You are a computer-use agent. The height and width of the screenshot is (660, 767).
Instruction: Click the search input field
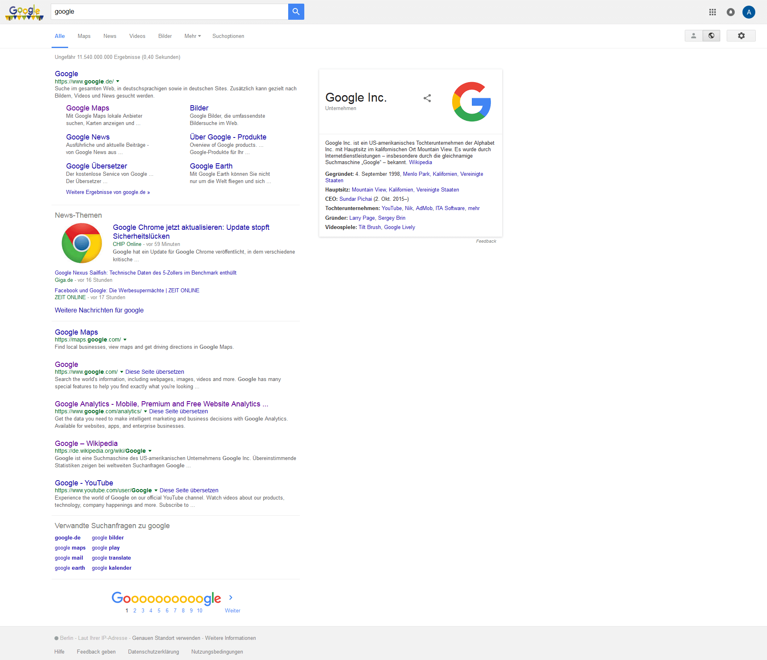[x=169, y=12]
